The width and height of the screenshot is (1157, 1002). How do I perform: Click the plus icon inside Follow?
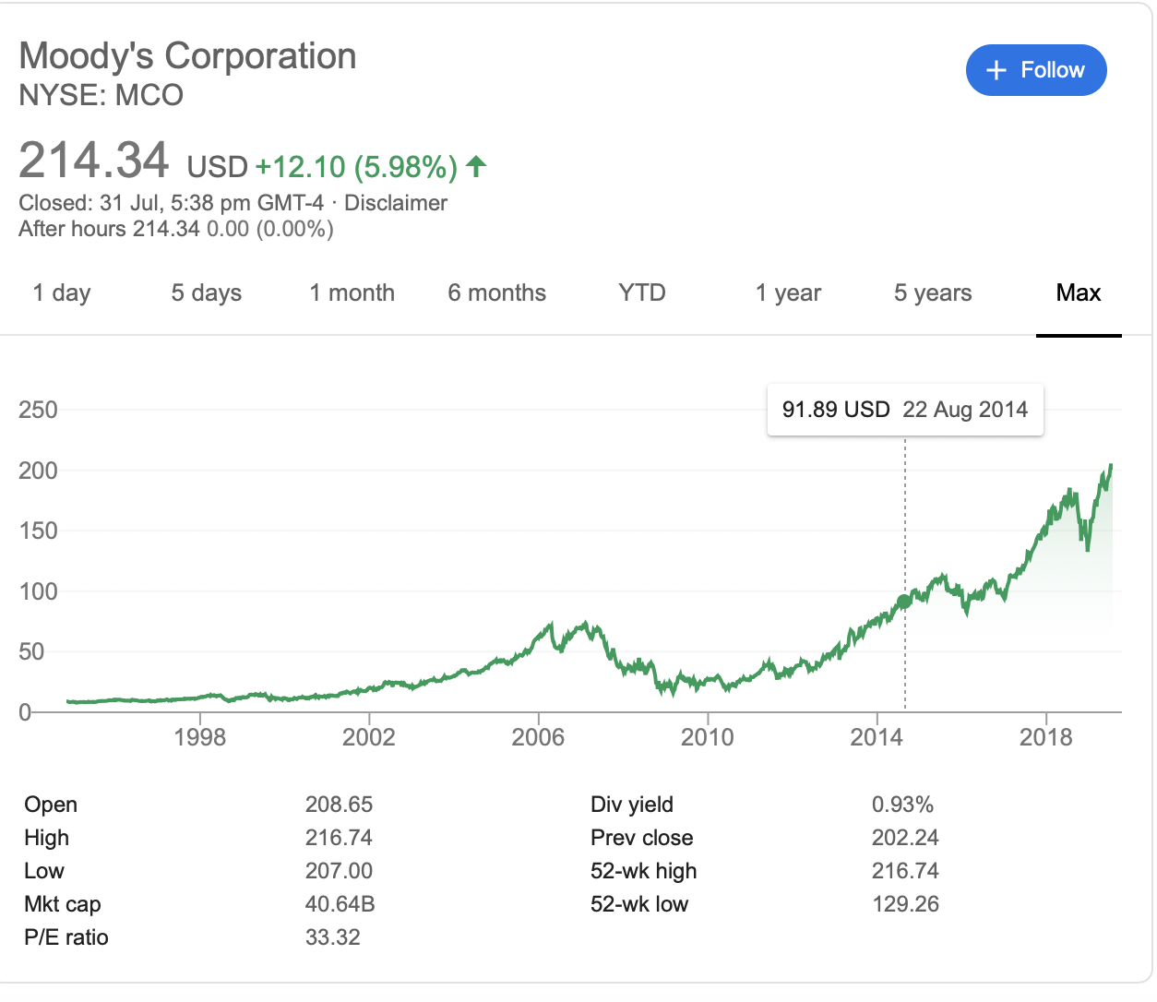[x=996, y=70]
